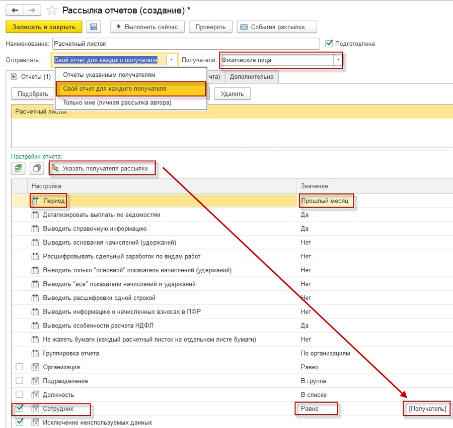Screen dimensions: 453x428
Task: Uncheck the Сотрудник filter checkbox
Action: pos(19,409)
